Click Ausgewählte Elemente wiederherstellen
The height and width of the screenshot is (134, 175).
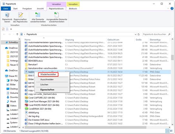[x=57, y=17]
